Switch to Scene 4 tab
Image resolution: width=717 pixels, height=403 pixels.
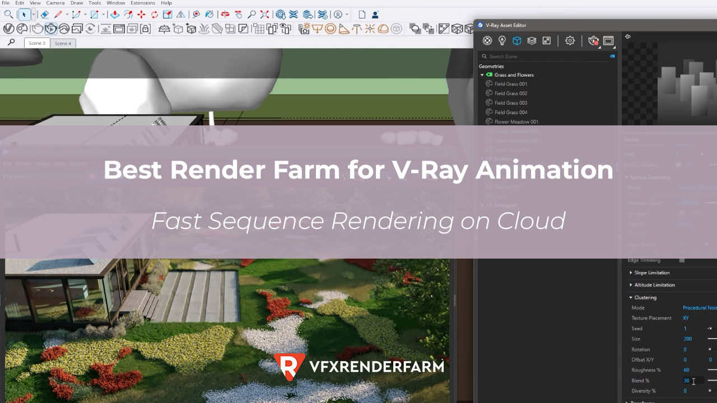tap(63, 43)
